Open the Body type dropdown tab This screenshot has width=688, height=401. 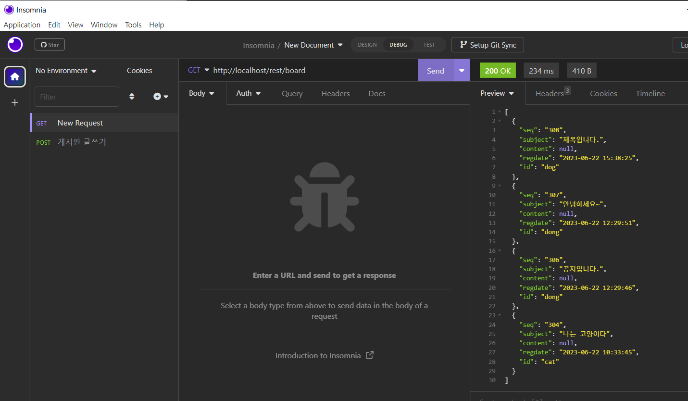[202, 93]
